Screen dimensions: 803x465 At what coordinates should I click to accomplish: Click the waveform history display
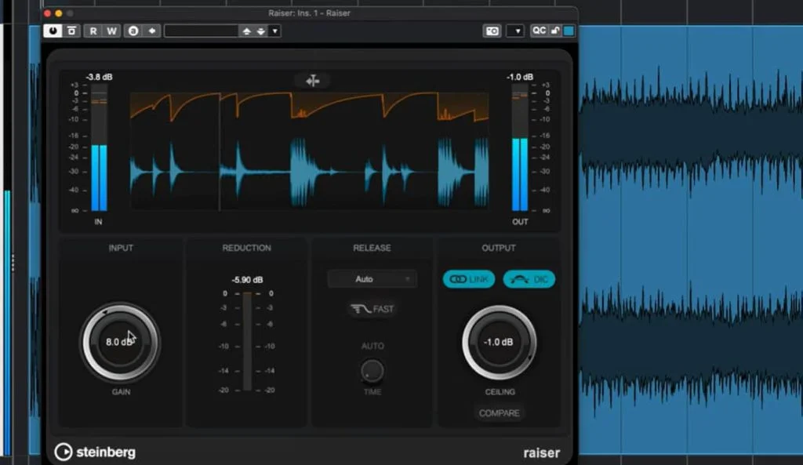pos(309,151)
